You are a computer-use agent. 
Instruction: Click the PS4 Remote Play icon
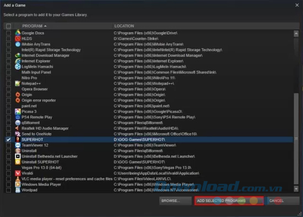(18, 117)
